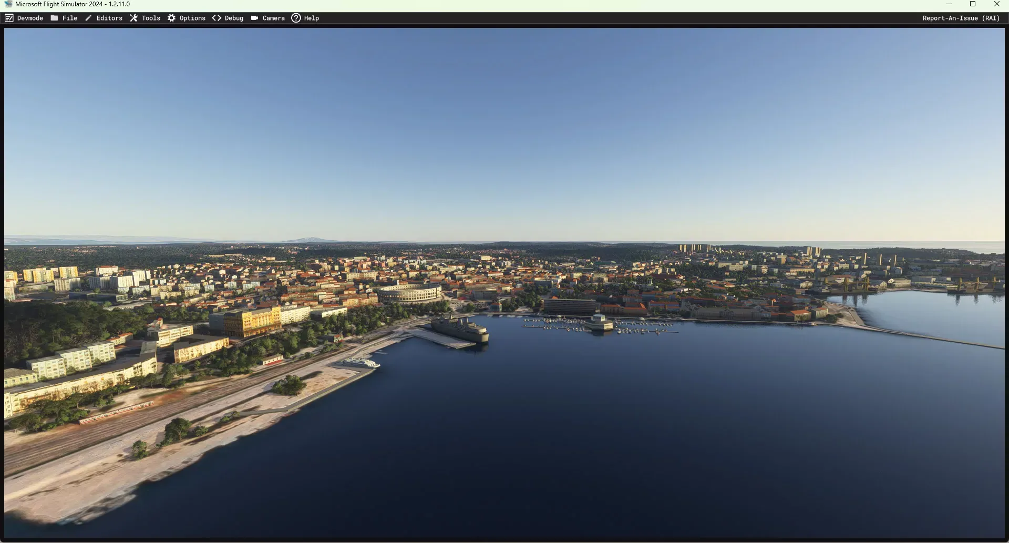Click the gear icon beside Options
Image resolution: width=1009 pixels, height=543 pixels.
171,18
